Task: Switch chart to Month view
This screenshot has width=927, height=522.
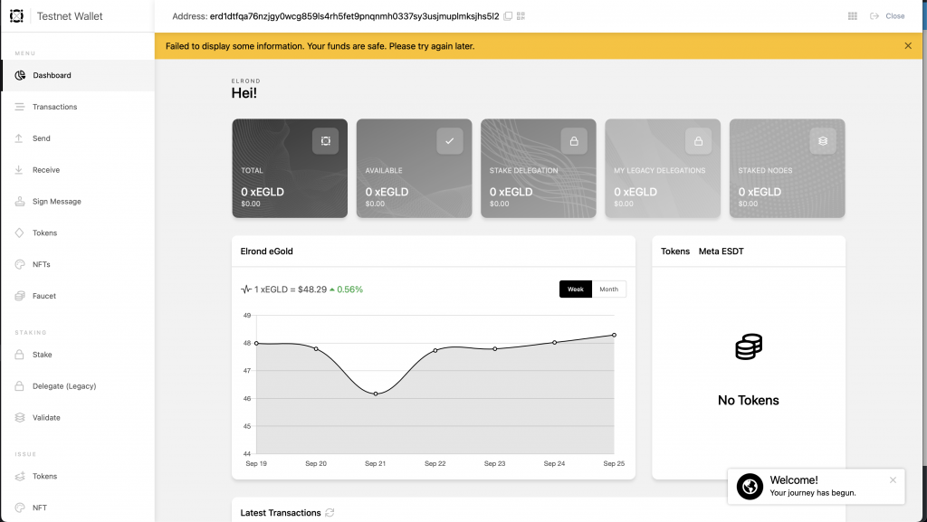Action: 609,289
